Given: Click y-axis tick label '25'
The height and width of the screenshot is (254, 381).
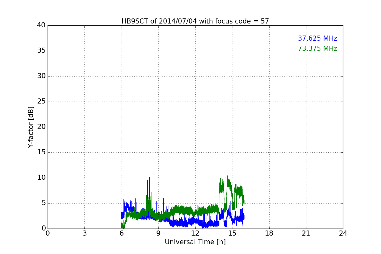Looking at the screenshot, I should click(41, 102).
